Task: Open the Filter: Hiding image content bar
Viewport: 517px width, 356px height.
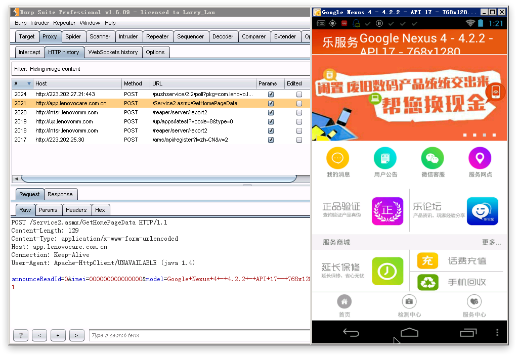Action: (161, 69)
